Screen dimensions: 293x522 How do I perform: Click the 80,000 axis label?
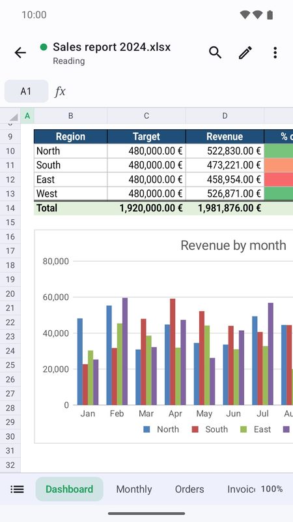[x=56, y=262]
